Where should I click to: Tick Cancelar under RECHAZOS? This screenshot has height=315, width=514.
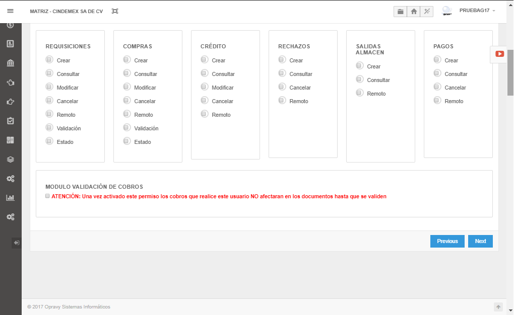(282, 87)
